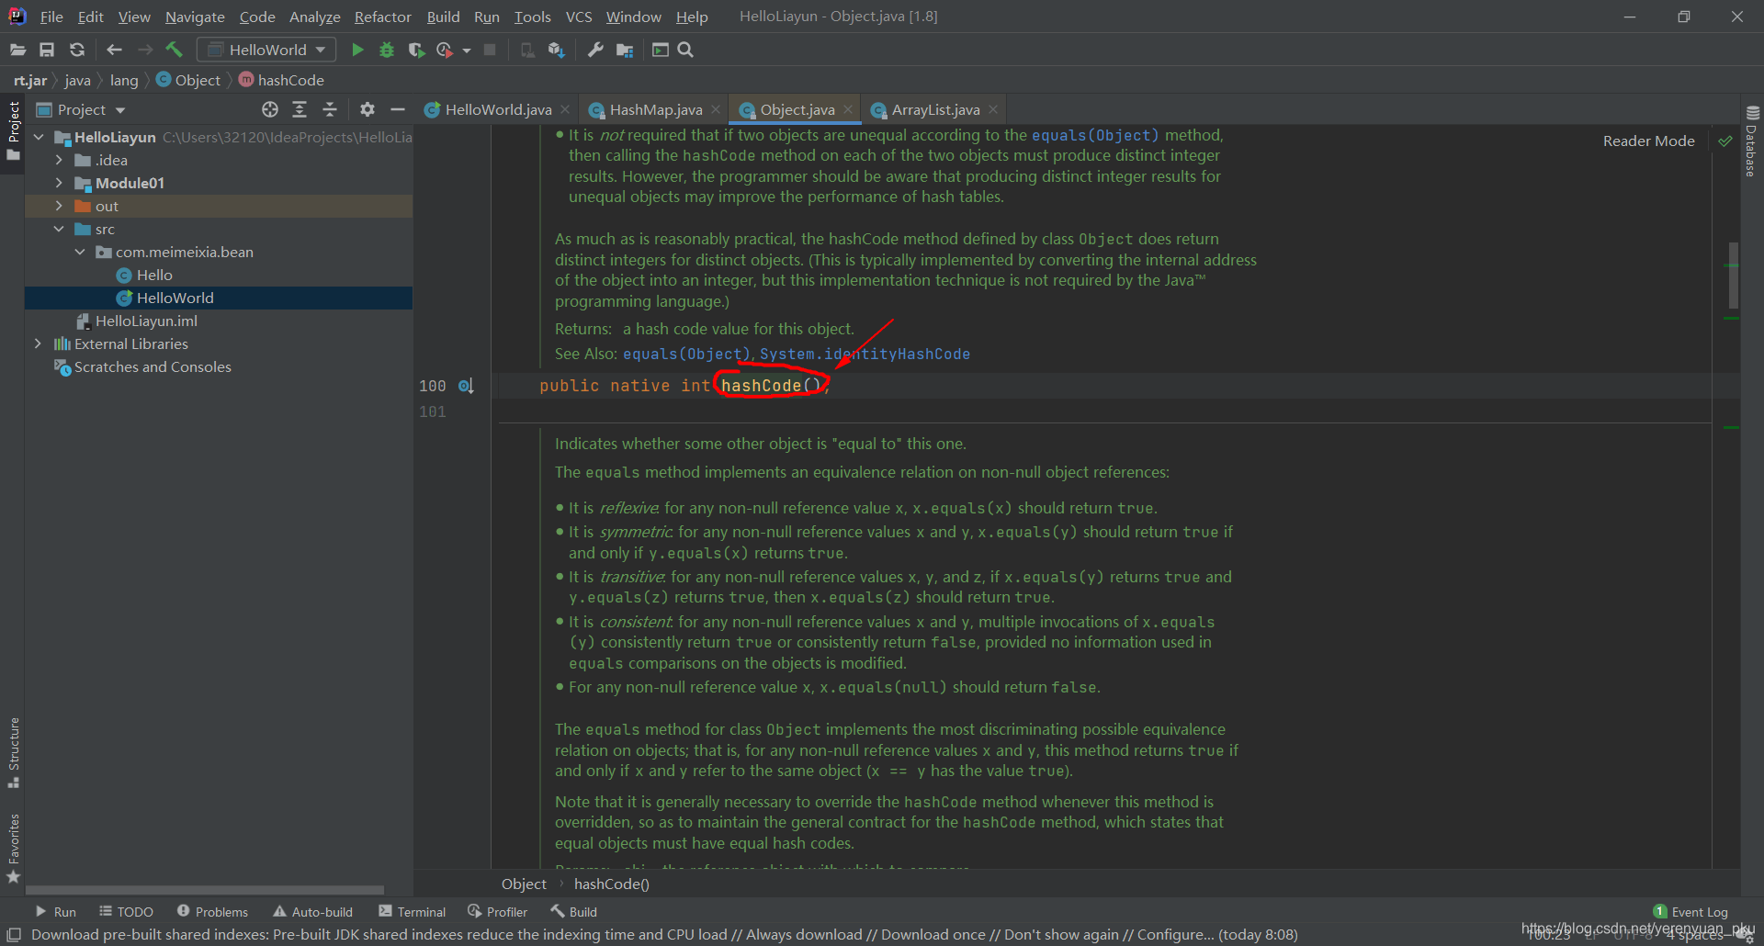Click the Save All toolbar icon
Image resolution: width=1764 pixels, height=946 pixels.
click(x=47, y=50)
